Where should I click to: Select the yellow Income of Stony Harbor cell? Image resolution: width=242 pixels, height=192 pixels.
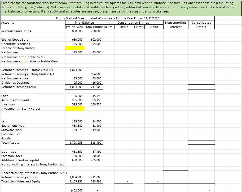click(x=75, y=48)
